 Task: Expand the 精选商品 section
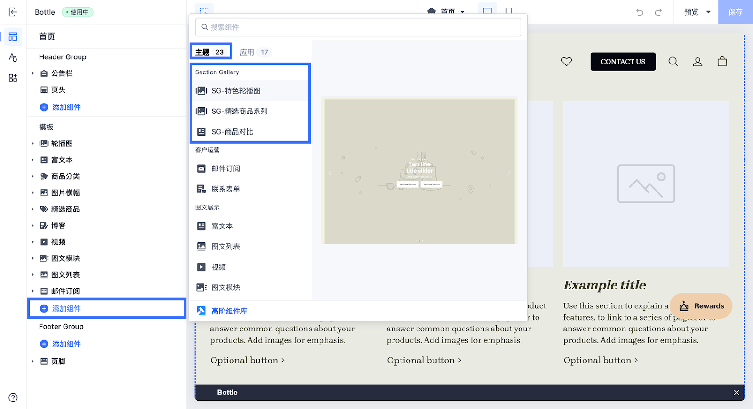(32, 209)
